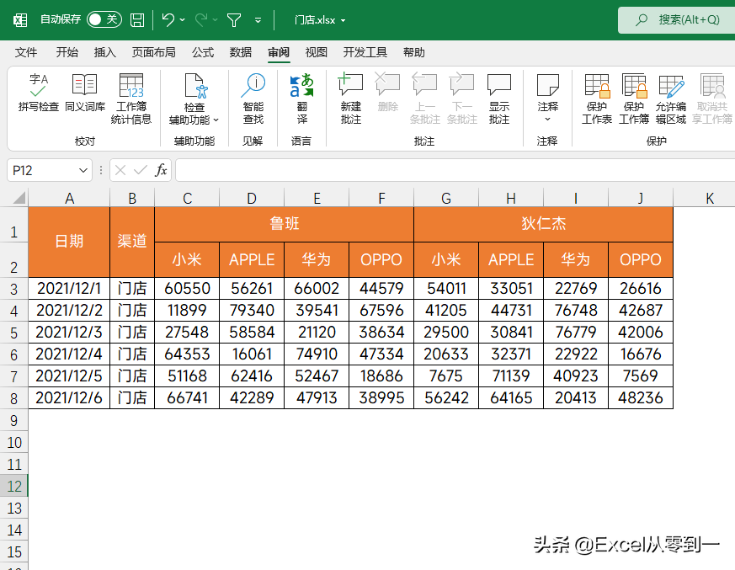Select the APPLE header under 鲁班
The image size is (735, 570).
(x=252, y=259)
